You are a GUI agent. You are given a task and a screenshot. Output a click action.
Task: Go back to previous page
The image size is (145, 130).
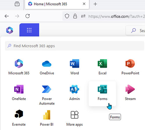7,16
